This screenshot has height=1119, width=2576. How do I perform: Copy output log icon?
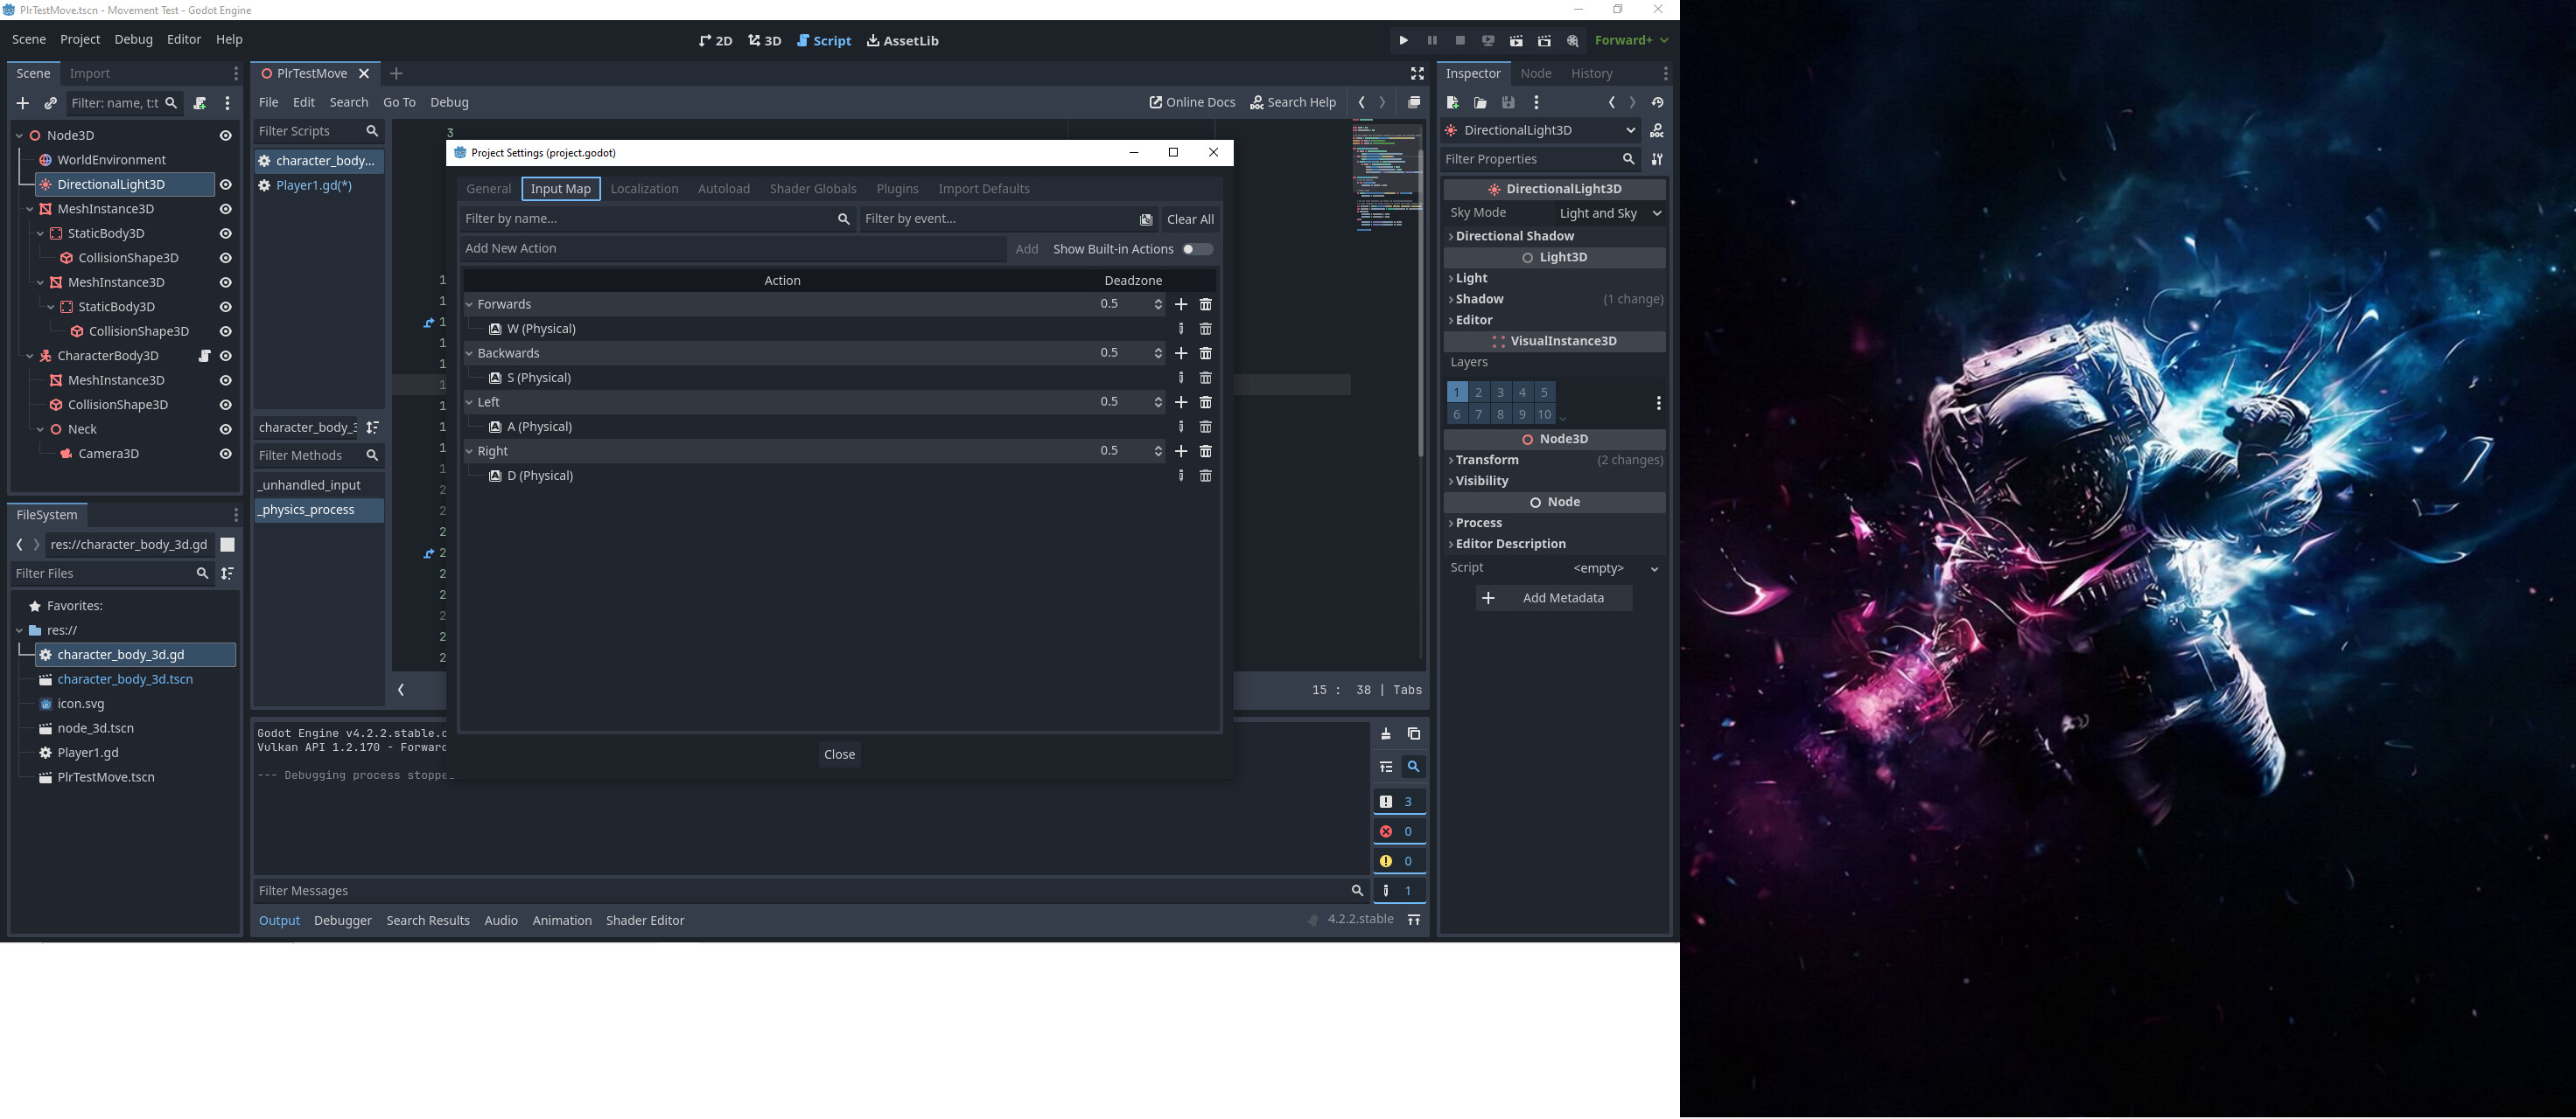point(1414,734)
